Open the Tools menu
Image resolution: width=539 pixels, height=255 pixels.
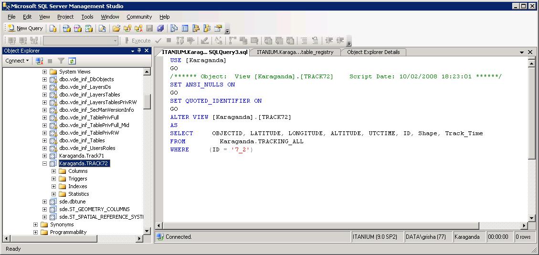[87, 17]
